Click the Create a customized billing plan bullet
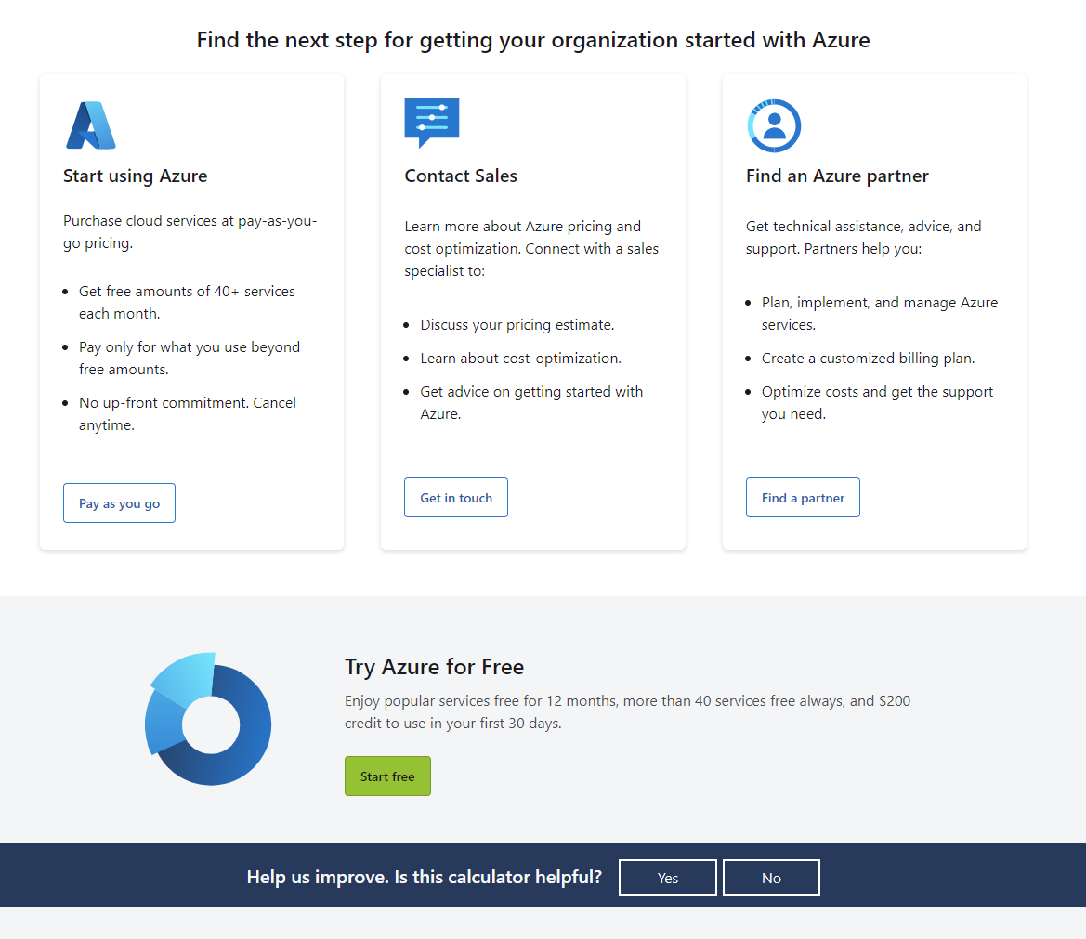 [x=868, y=359]
